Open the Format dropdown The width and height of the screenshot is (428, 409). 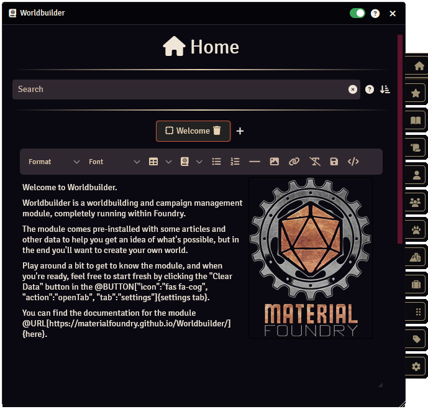pyautogui.click(x=54, y=162)
